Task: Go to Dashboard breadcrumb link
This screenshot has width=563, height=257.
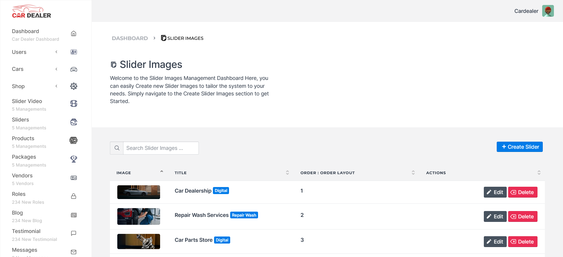Action: (130, 38)
